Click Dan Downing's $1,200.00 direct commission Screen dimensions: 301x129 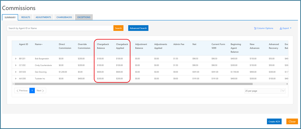63,72
